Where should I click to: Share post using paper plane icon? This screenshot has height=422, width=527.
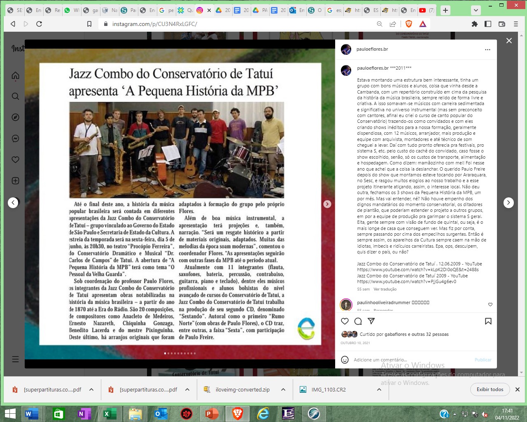371,321
